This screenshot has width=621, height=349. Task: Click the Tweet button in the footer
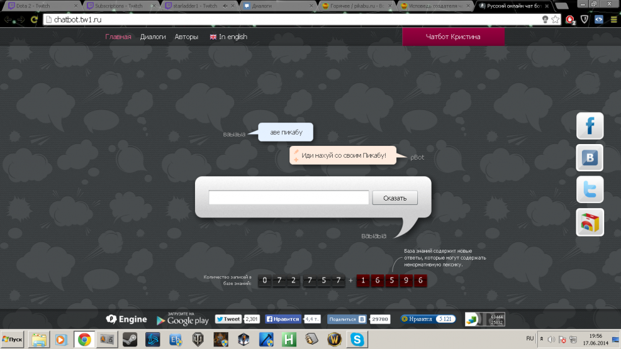coord(229,319)
